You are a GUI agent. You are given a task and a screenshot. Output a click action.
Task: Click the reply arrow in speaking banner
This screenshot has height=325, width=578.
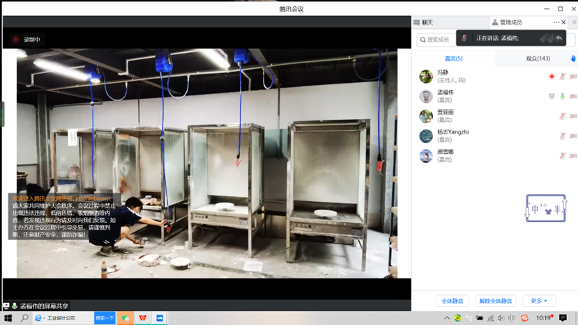(558, 38)
